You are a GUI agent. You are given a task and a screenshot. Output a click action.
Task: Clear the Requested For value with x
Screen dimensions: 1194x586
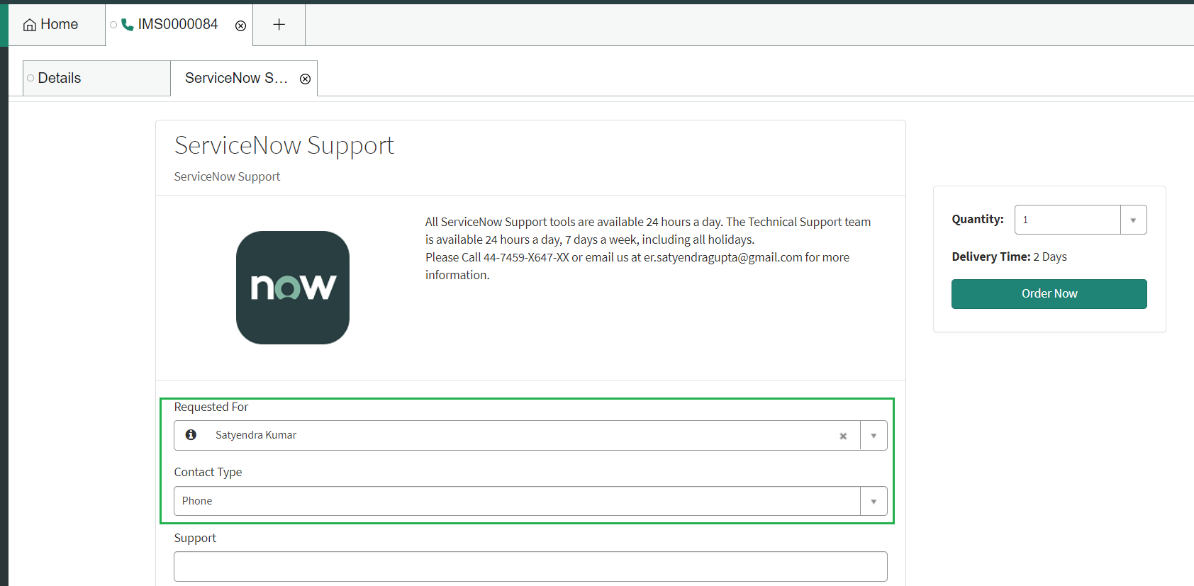[843, 436]
